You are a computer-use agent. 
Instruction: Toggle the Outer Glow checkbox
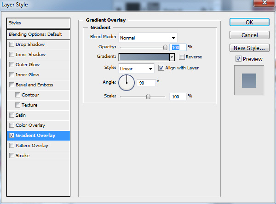tap(11, 64)
